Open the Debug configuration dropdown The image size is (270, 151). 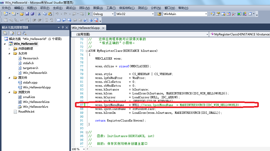112,14
